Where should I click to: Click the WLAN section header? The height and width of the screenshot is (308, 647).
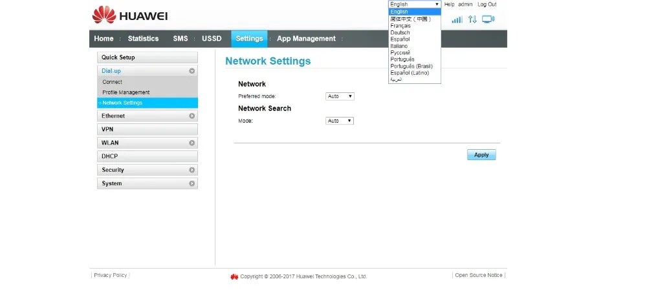148,143
